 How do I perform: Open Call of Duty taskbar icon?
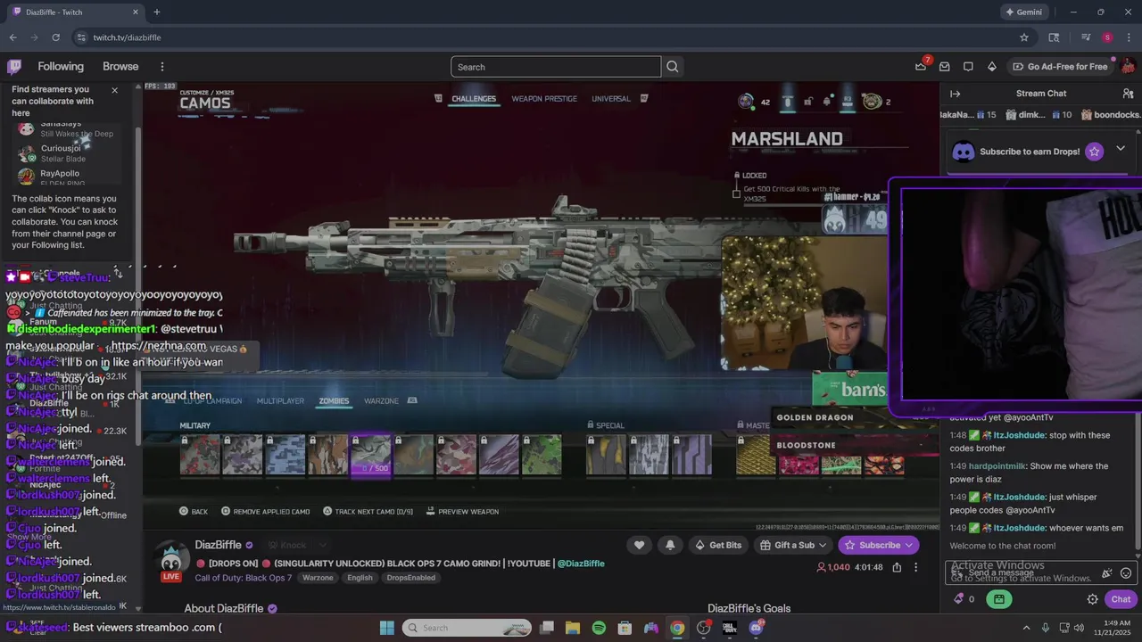[x=730, y=628]
